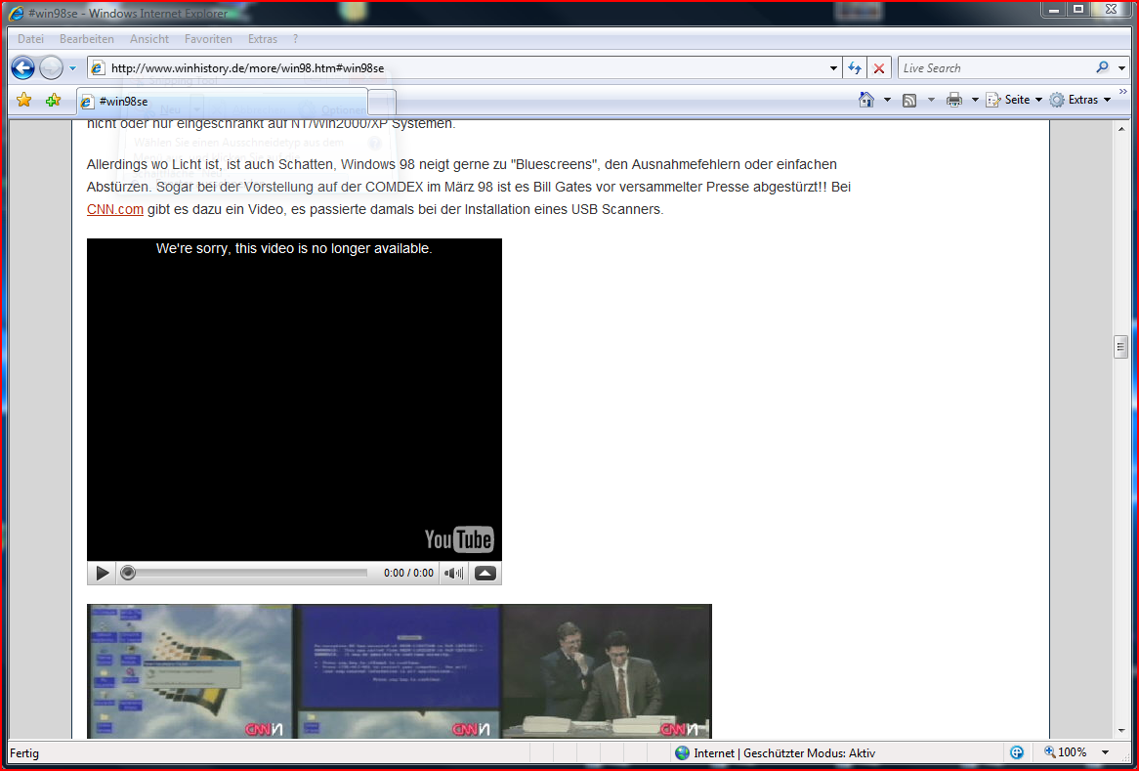This screenshot has width=1139, height=771.
Task: Open the Ansicht menu
Action: click(x=149, y=39)
